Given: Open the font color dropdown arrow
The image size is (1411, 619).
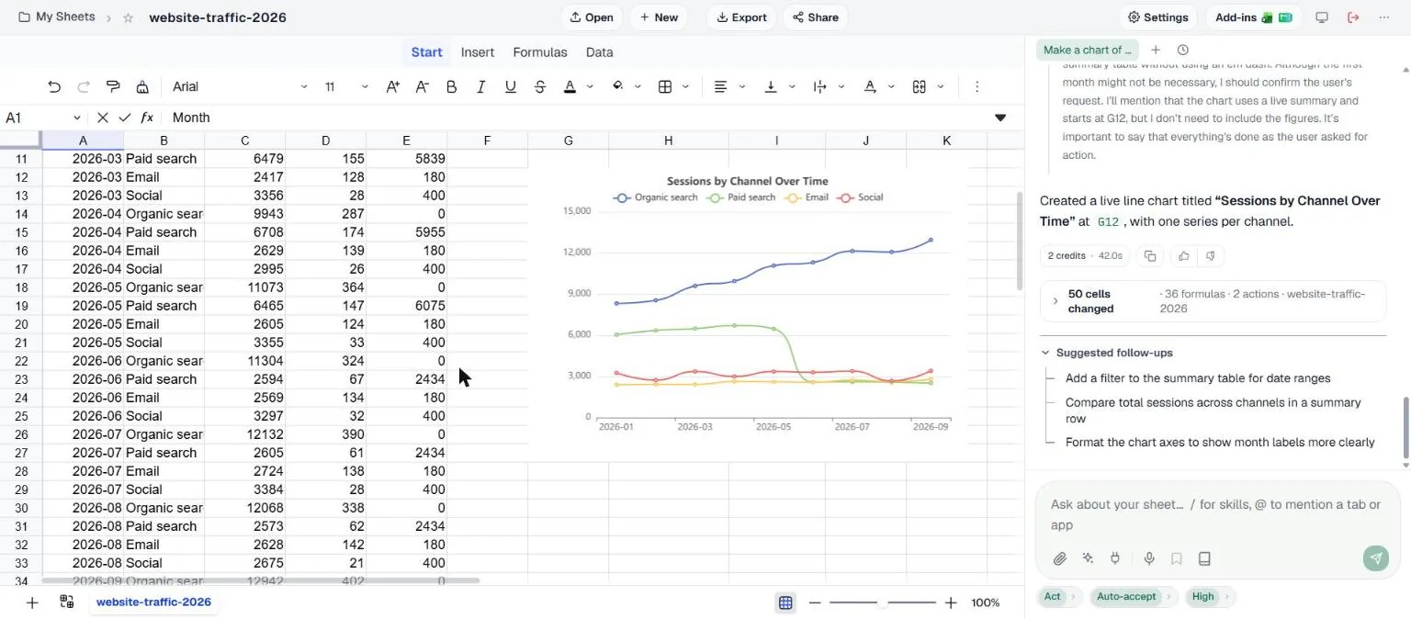Looking at the screenshot, I should tap(590, 87).
